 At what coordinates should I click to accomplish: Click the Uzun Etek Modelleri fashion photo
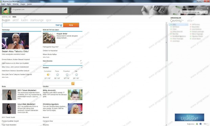(9, 108)
